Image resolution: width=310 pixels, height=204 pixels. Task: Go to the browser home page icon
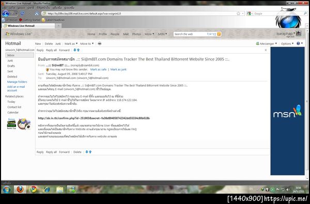[x=37, y=13]
